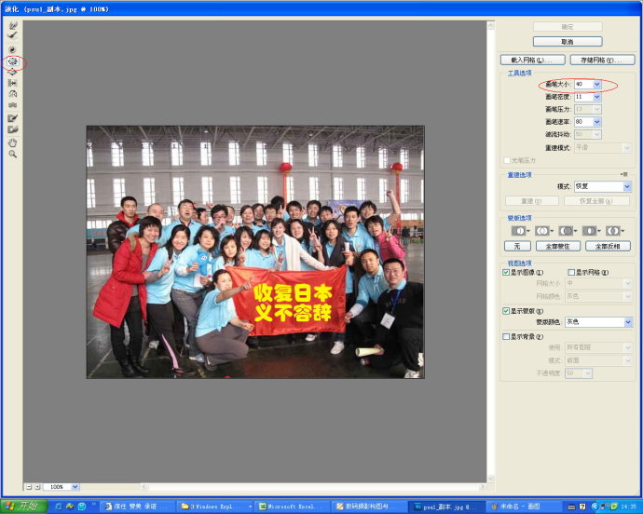Screen dimensions: 643x514
Task: Select the Push Left tool
Action: 13,83
